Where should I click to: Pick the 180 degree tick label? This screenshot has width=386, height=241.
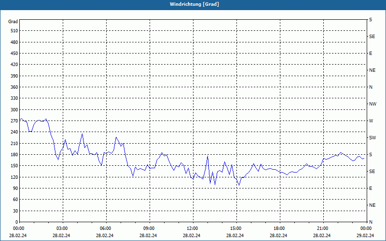(14, 155)
